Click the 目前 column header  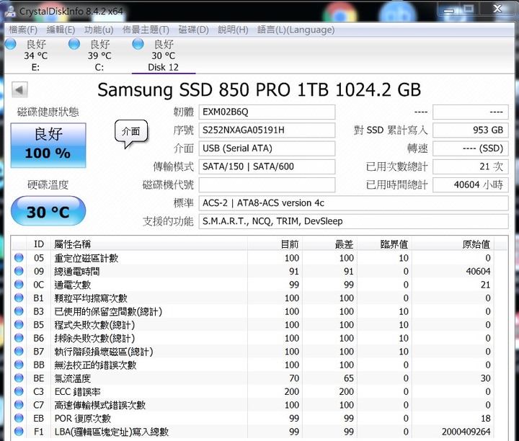click(x=275, y=244)
